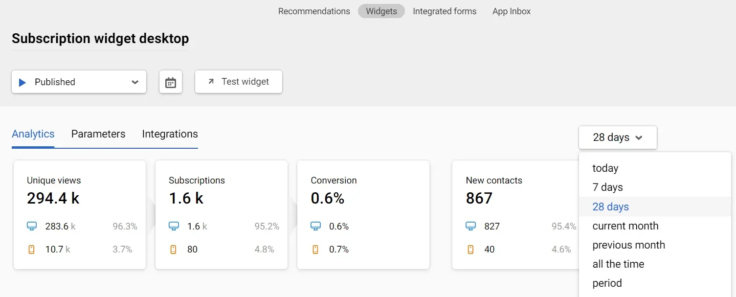Select the desktop icon in Conversion card

[315, 226]
